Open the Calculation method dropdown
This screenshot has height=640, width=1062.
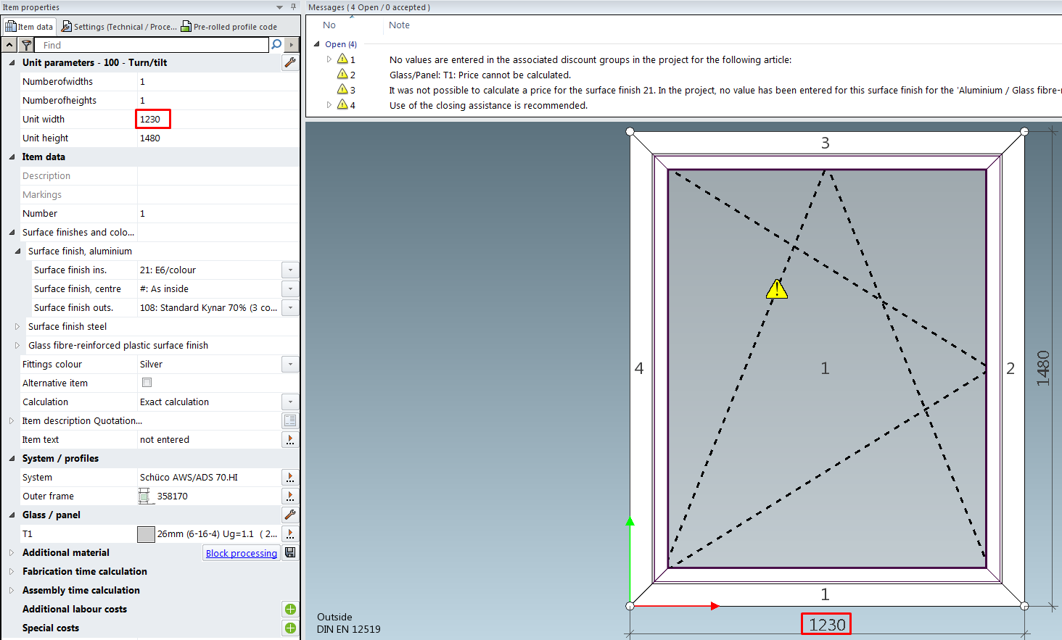click(x=290, y=402)
